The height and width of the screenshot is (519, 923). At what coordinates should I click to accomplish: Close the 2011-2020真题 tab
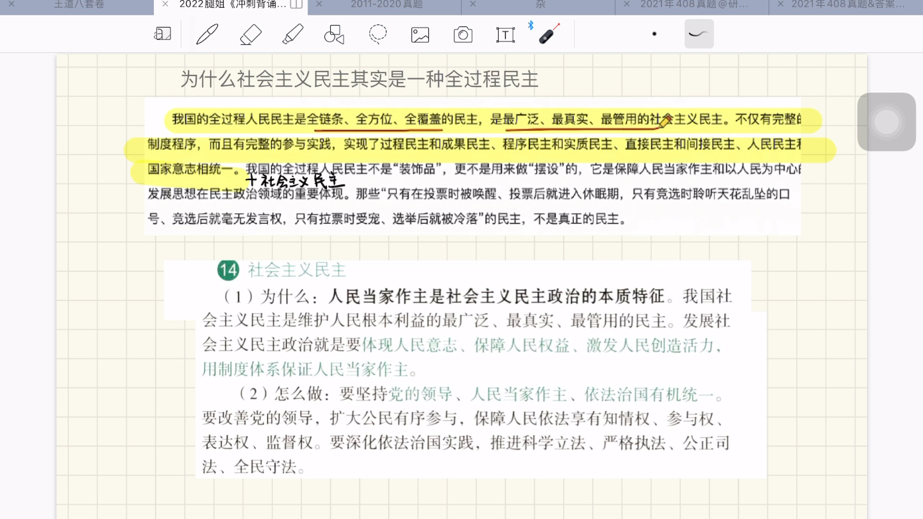click(x=319, y=4)
